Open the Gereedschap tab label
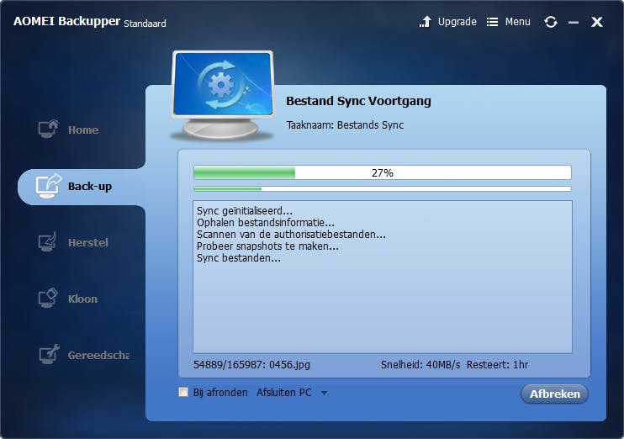Screen dimensions: 624x439 click(x=98, y=355)
